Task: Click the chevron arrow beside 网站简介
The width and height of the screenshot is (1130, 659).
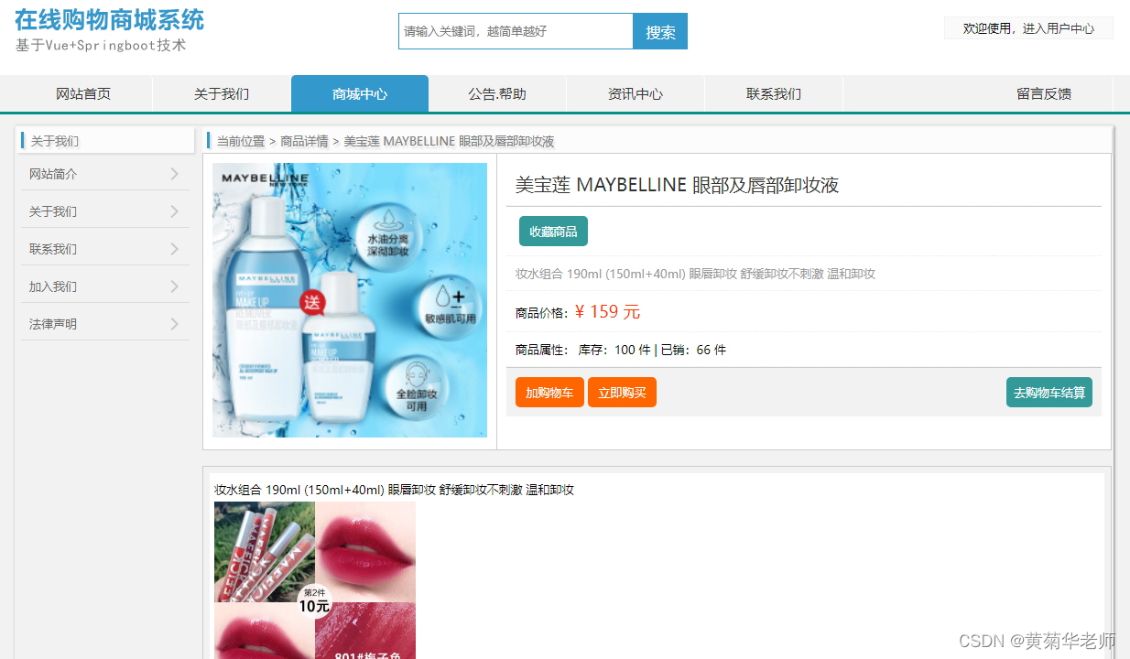Action: pyautogui.click(x=174, y=174)
